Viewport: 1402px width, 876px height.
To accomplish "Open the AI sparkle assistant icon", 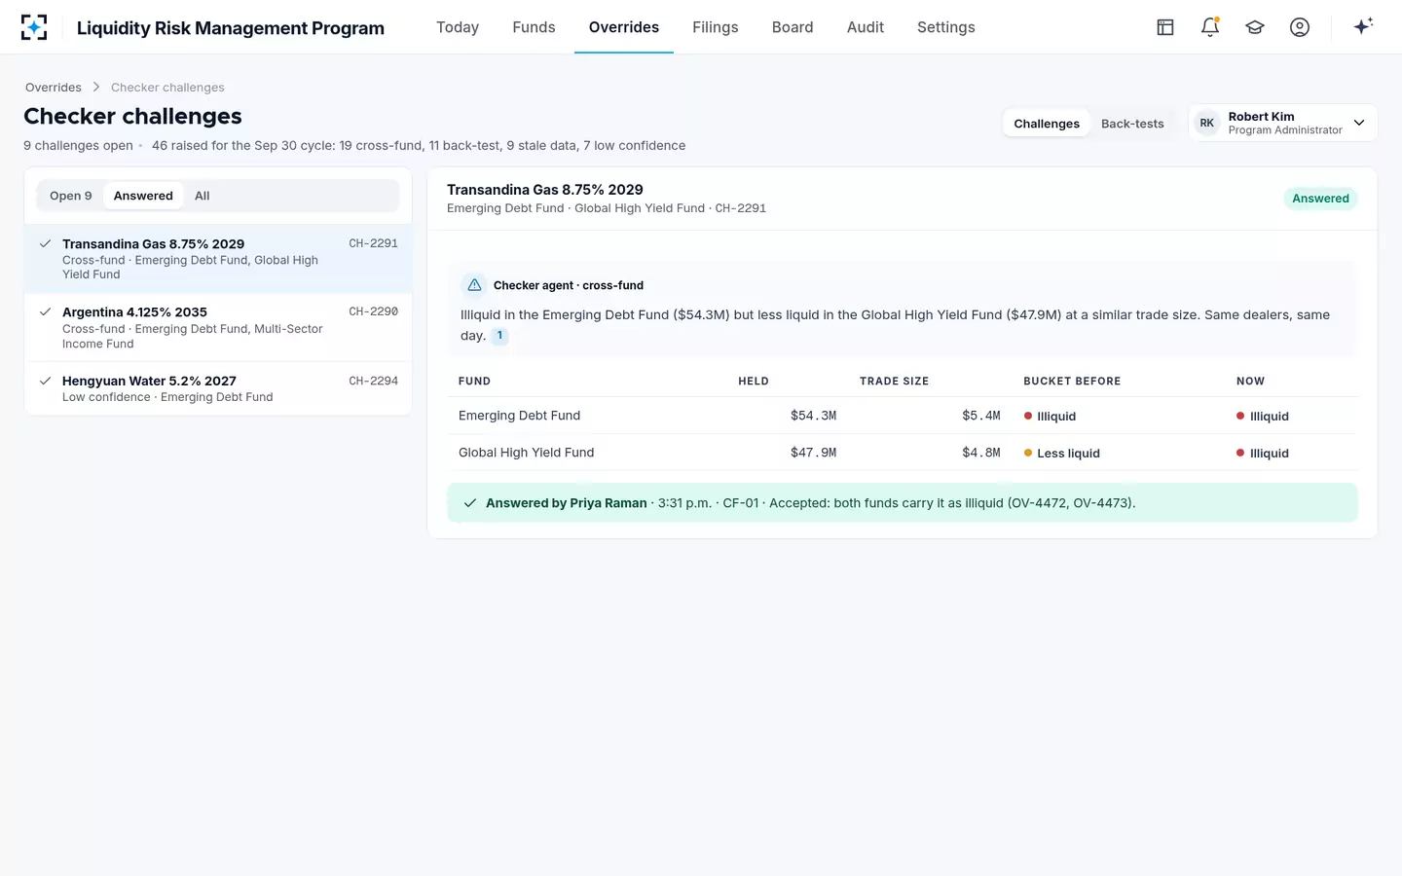I will 1363,26.
